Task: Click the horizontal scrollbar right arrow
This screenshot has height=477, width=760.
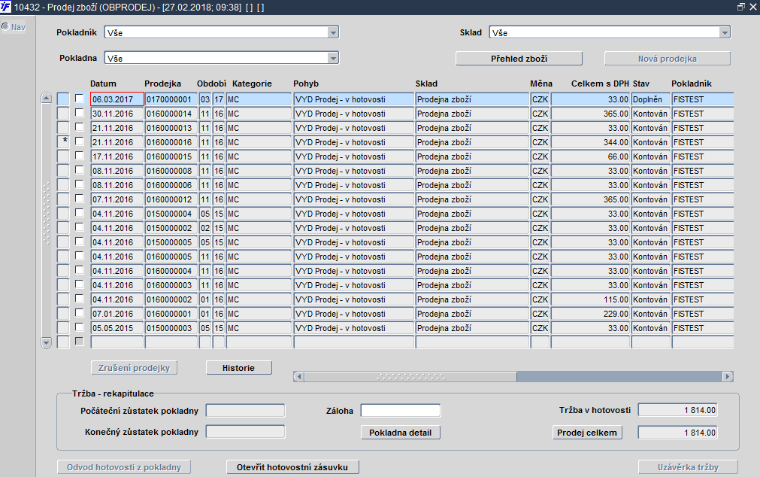Action: (728, 376)
